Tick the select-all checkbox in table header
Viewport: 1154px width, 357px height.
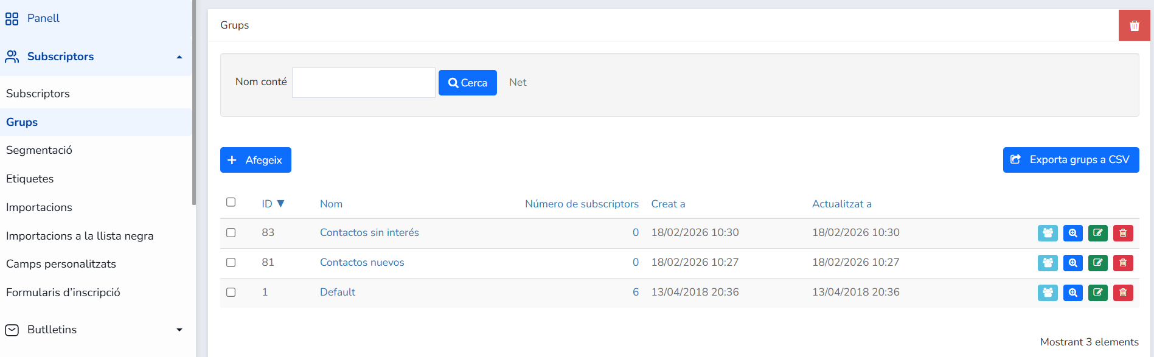pos(231,202)
